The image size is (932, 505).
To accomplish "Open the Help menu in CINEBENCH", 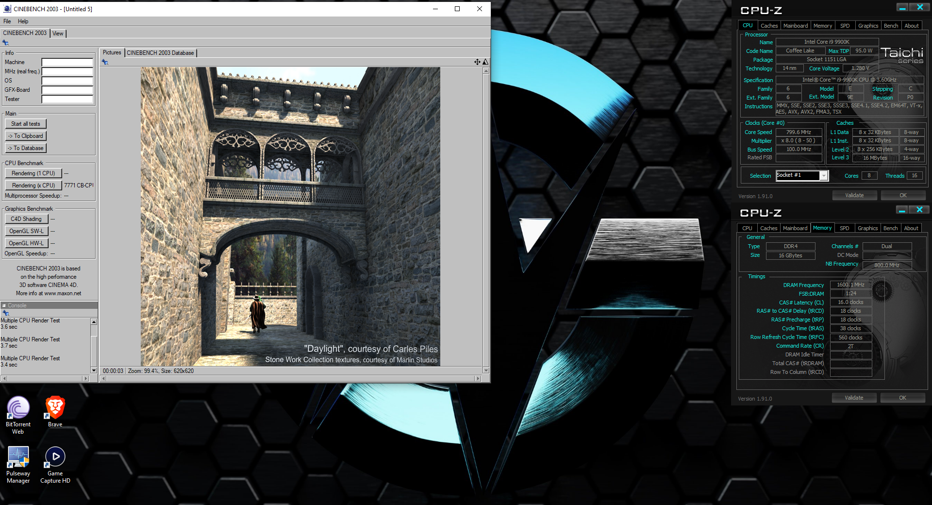I will [x=23, y=21].
